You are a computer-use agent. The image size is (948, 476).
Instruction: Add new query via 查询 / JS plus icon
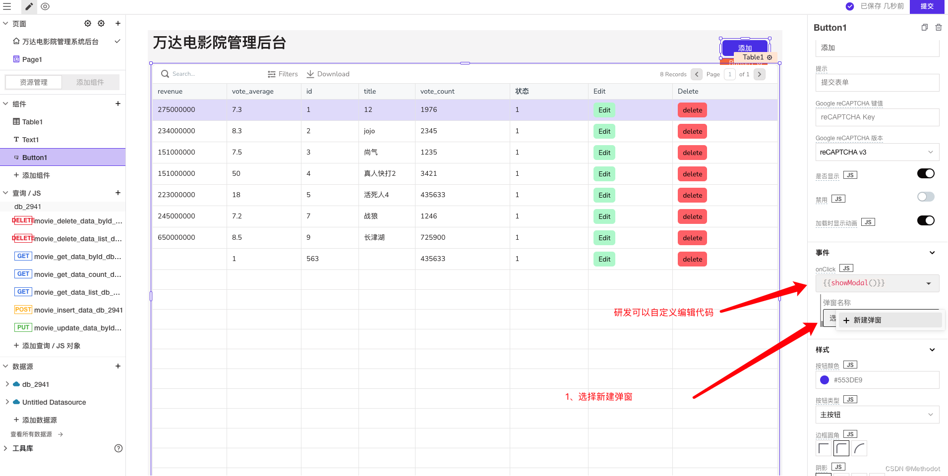coord(118,193)
